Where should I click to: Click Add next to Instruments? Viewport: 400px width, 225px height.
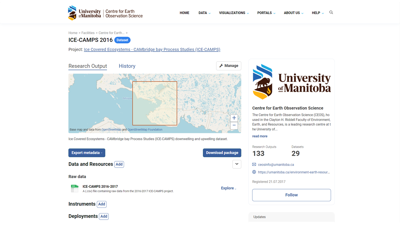pyautogui.click(x=102, y=204)
